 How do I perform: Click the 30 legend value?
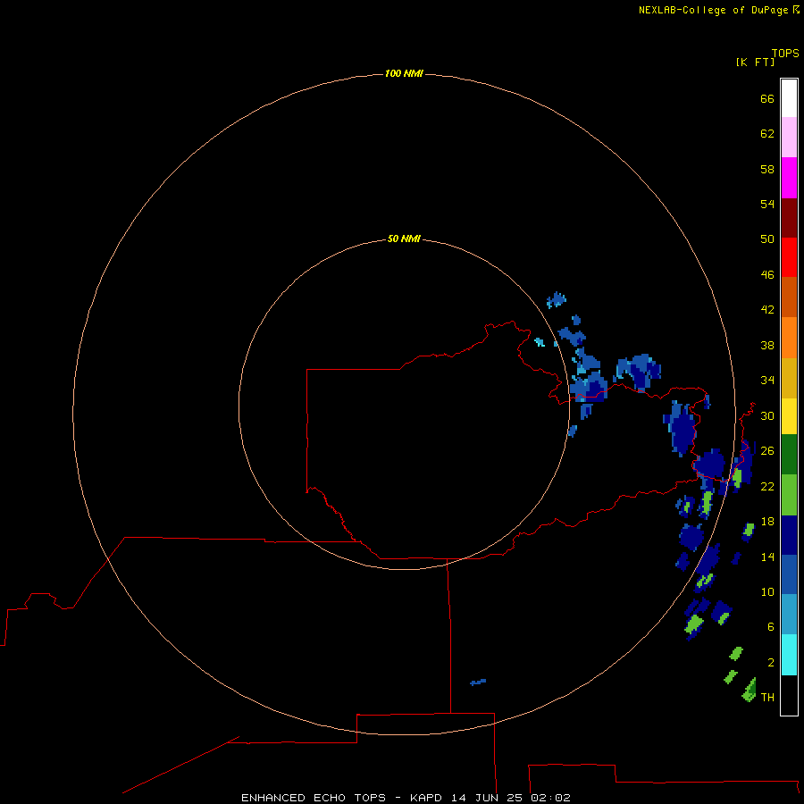tap(767, 415)
